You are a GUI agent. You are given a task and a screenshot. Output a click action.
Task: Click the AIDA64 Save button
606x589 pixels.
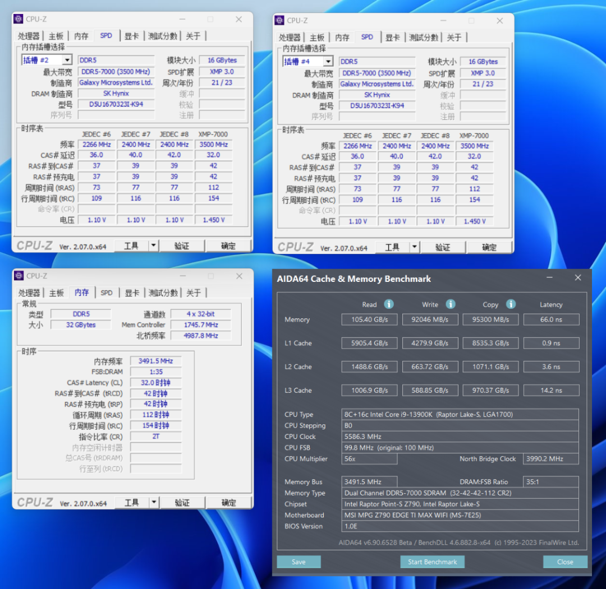coord(299,562)
